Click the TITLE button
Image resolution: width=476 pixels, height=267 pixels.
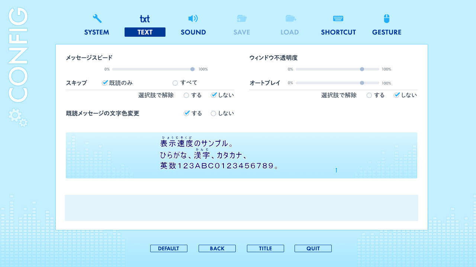pyautogui.click(x=265, y=248)
